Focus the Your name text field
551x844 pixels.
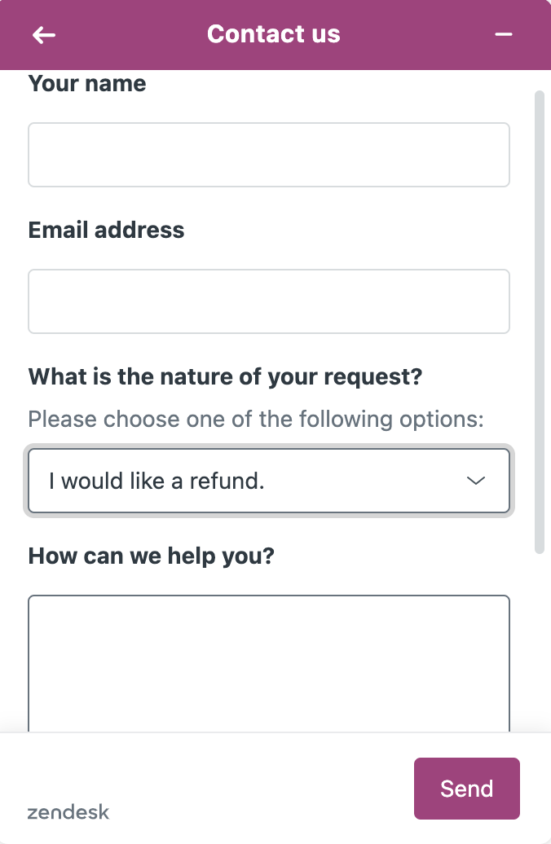tap(269, 155)
